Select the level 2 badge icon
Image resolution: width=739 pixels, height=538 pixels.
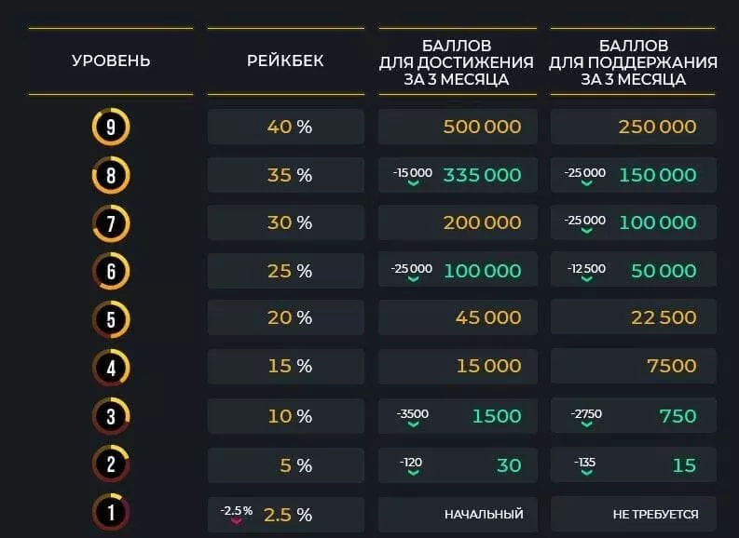[x=111, y=464]
